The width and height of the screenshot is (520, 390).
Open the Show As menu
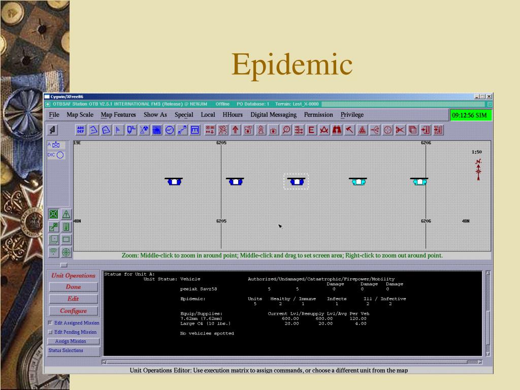pos(155,115)
